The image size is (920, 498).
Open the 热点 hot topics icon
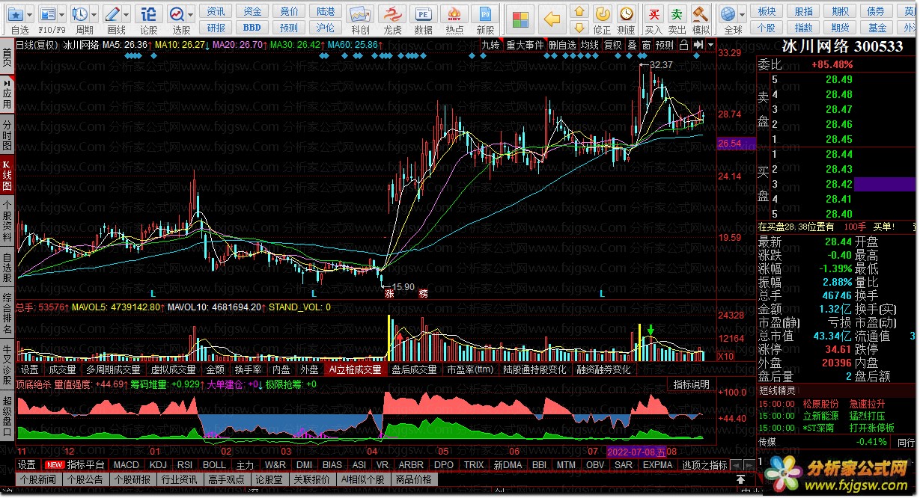454,14
